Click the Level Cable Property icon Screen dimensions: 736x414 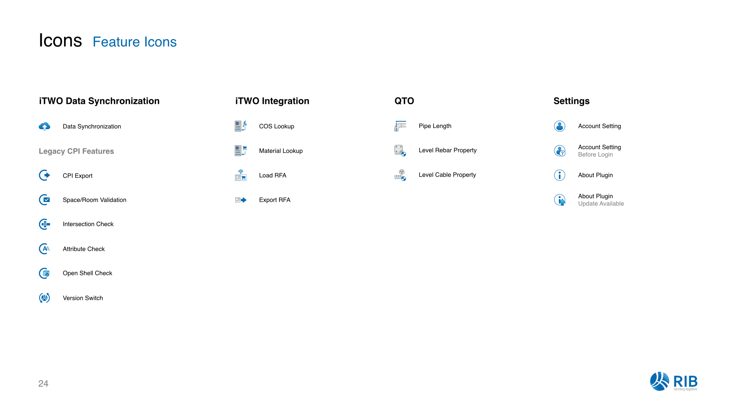400,175
